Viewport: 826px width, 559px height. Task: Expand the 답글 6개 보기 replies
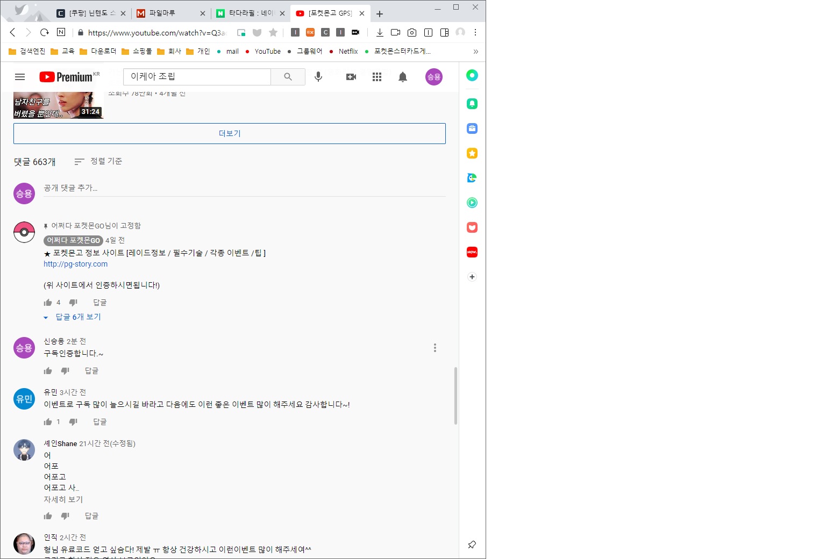pos(78,317)
